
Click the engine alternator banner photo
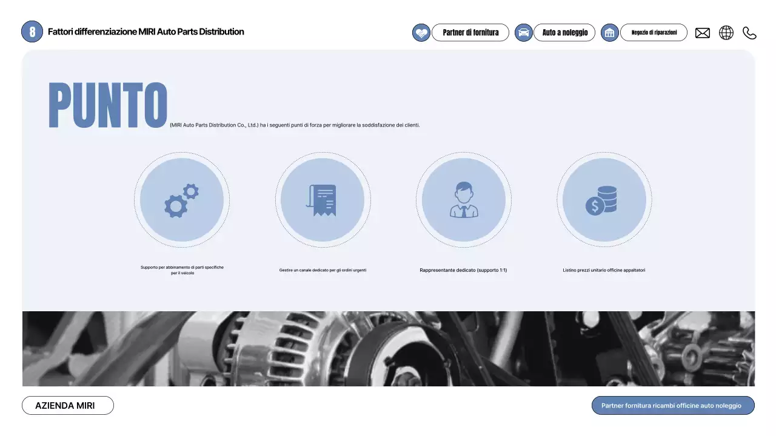click(388, 349)
